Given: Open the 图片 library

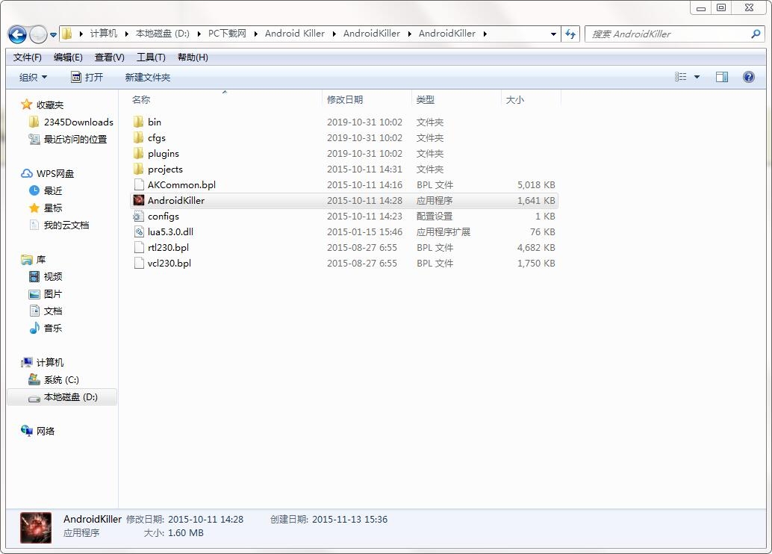Looking at the screenshot, I should (46, 294).
